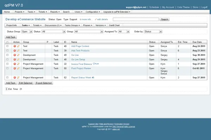The image size is (211, 140).
Task: Open the Report Status Week #6 link
Action: pyautogui.click(x=83, y=78)
